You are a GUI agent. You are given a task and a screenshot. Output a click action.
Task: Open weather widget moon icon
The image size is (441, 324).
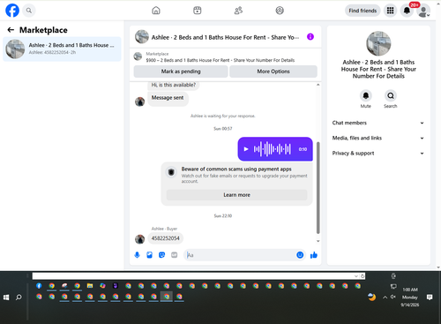pos(372,298)
